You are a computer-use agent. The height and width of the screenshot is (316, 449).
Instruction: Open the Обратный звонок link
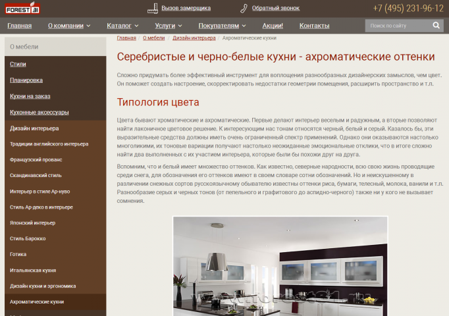(x=276, y=8)
